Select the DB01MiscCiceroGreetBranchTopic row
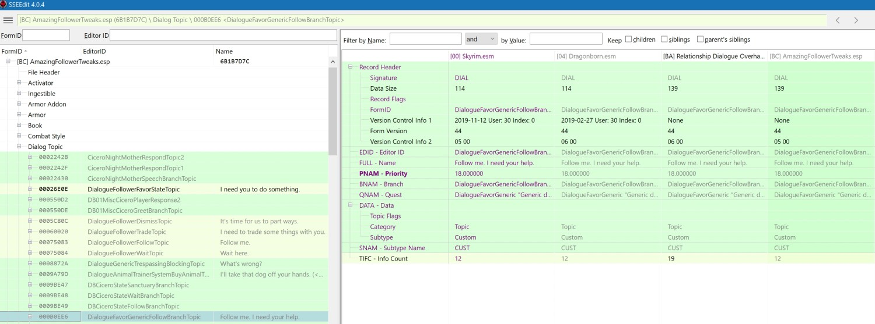 click(x=164, y=211)
